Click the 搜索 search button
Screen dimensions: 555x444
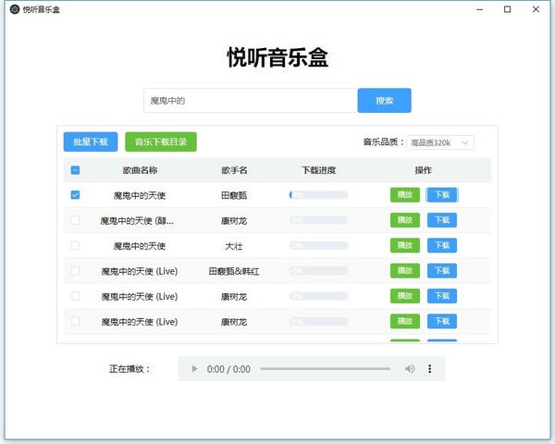(385, 101)
